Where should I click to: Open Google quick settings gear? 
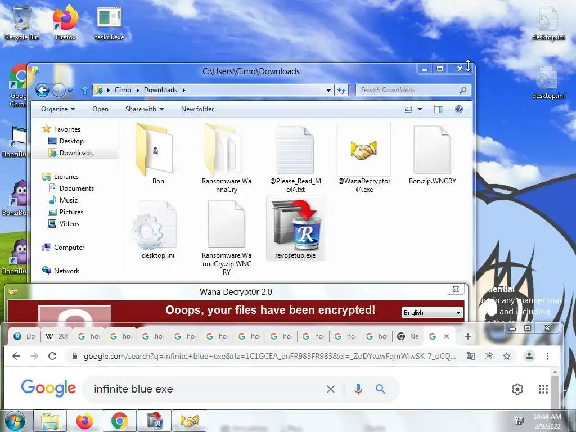[x=517, y=389]
